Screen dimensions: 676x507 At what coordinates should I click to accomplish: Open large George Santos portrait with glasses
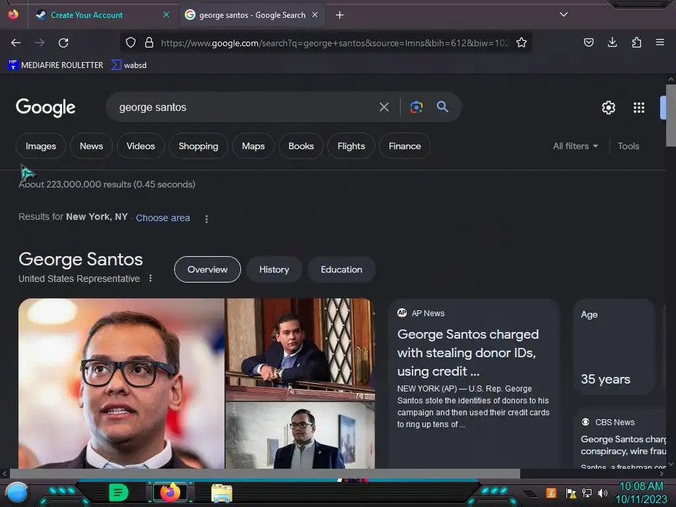121,384
